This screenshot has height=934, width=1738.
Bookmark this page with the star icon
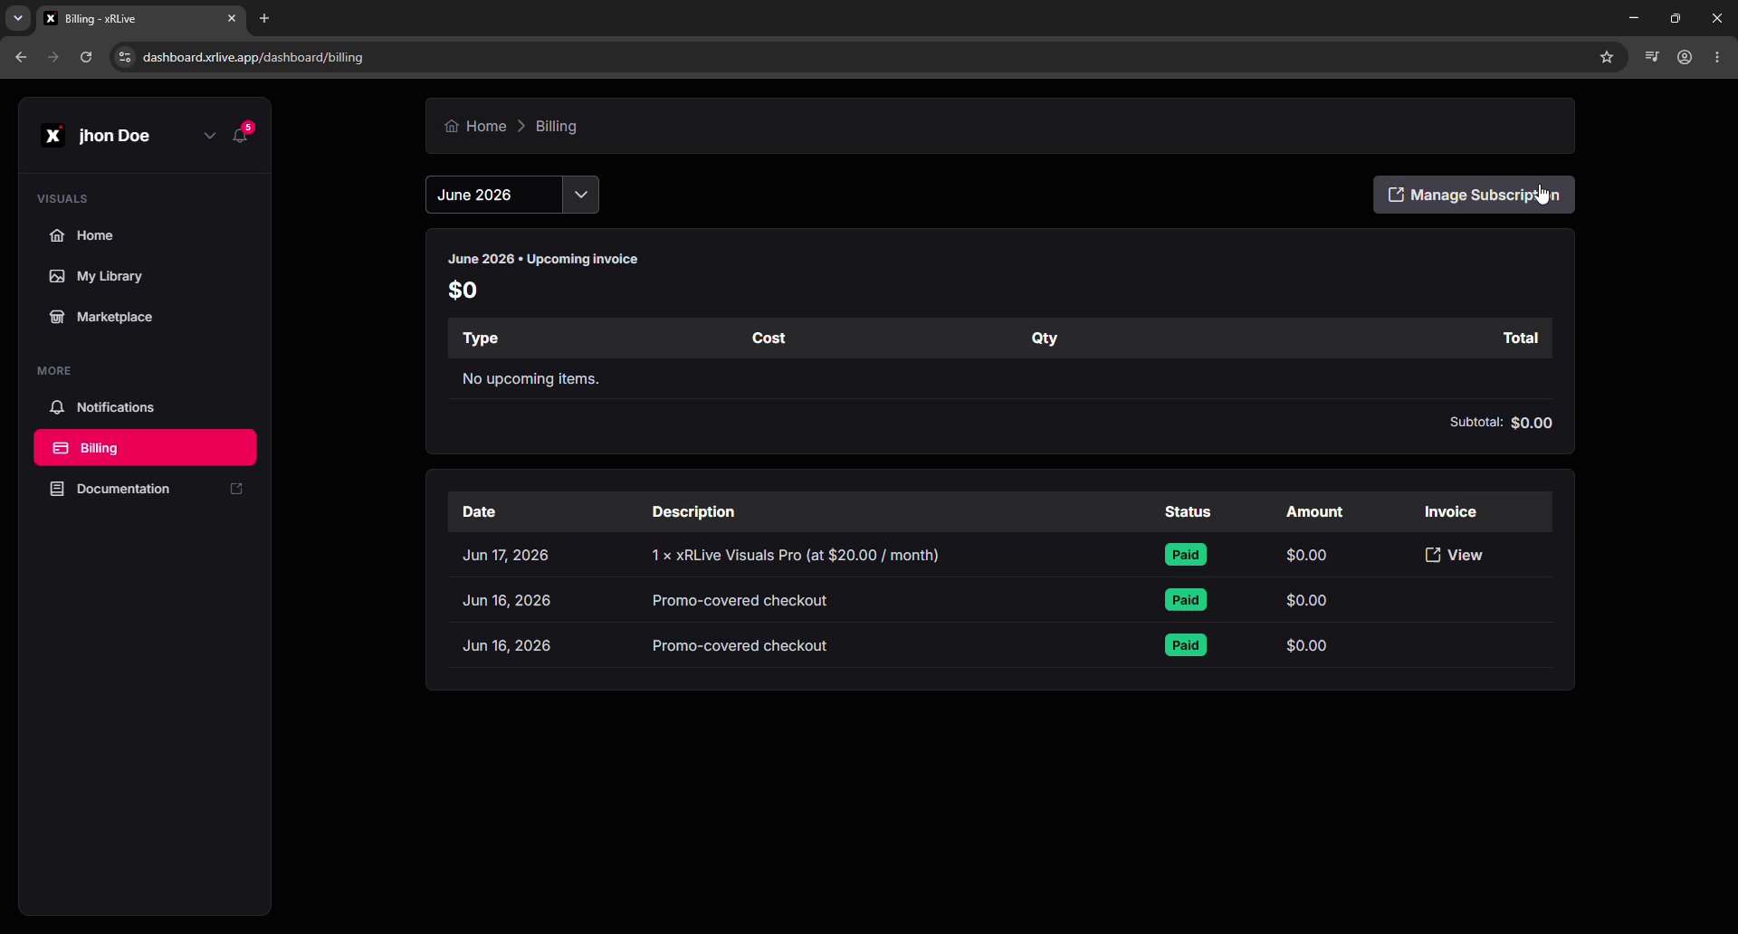point(1607,57)
